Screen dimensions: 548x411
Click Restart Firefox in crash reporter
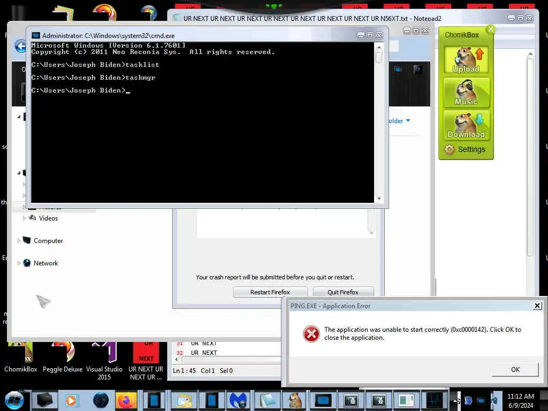270,292
